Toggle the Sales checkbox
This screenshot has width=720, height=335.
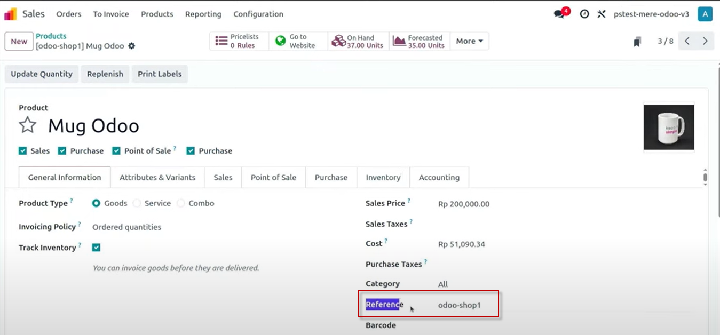(22, 151)
